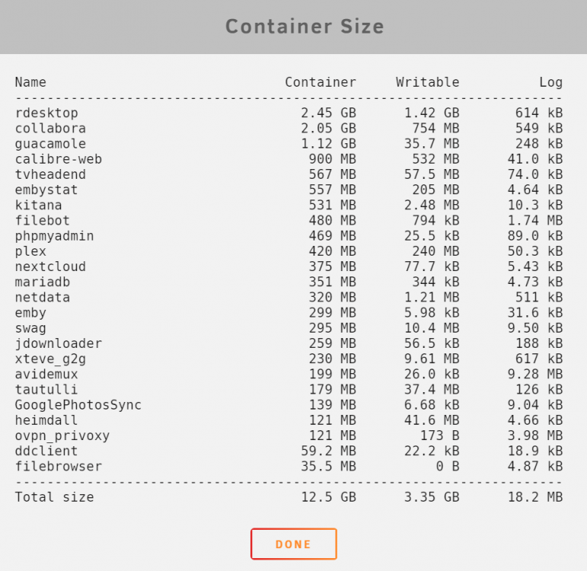Image resolution: width=587 pixels, height=571 pixels.
Task: Click the Container column header
Action: point(321,82)
